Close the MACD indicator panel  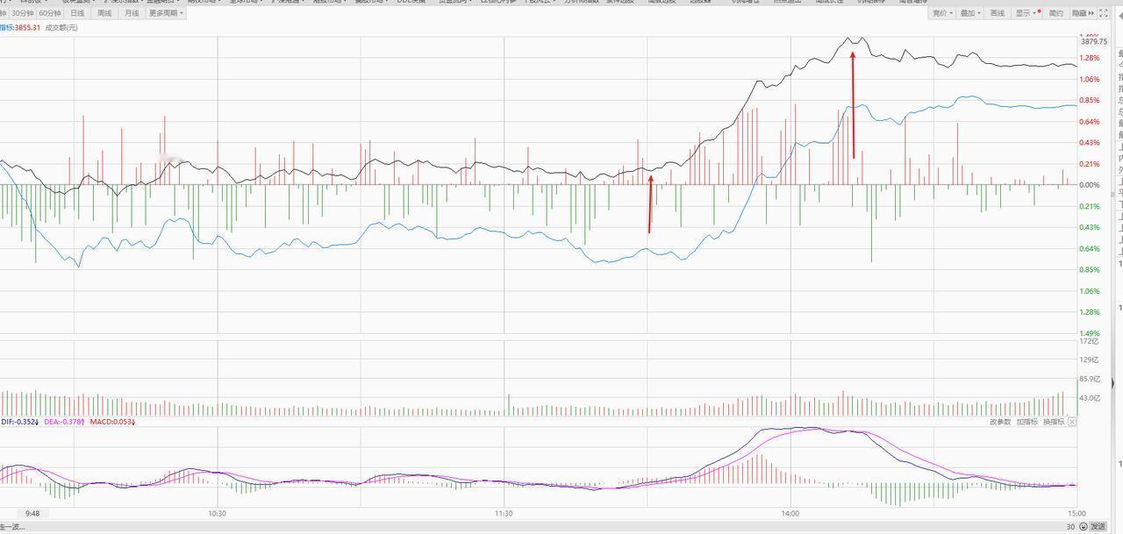coord(1072,422)
